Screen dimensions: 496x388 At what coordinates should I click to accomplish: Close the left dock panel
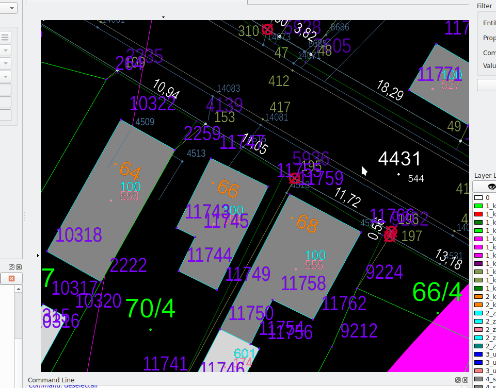(19, 267)
